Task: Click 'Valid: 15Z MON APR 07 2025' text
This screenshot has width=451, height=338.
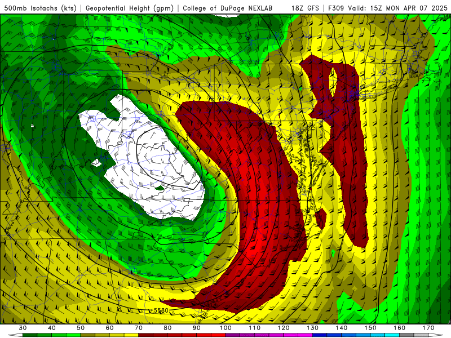Action: tap(398, 8)
